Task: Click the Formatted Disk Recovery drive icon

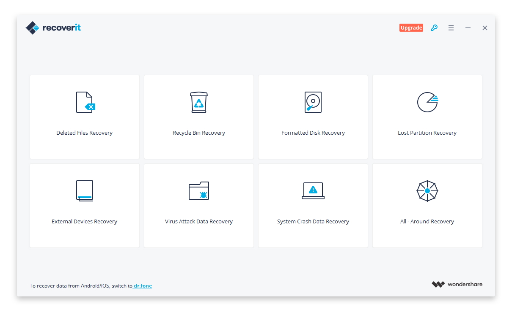Action: [x=313, y=102]
